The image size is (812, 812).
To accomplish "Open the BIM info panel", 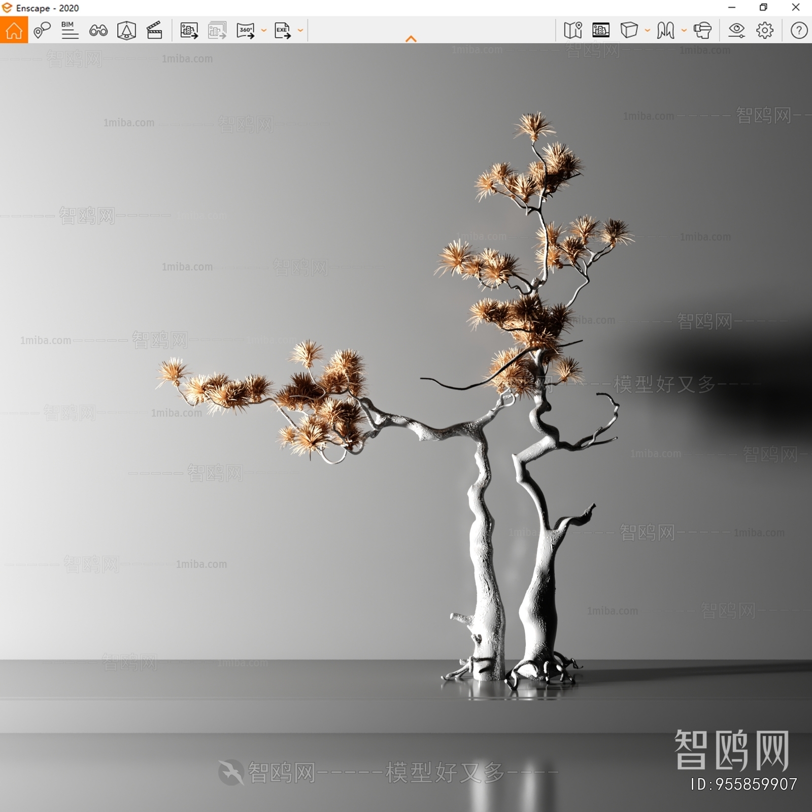I will tap(70, 30).
